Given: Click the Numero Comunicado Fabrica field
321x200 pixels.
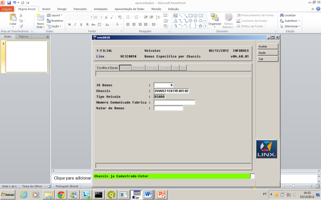Looking at the screenshot, I should [x=174, y=102].
